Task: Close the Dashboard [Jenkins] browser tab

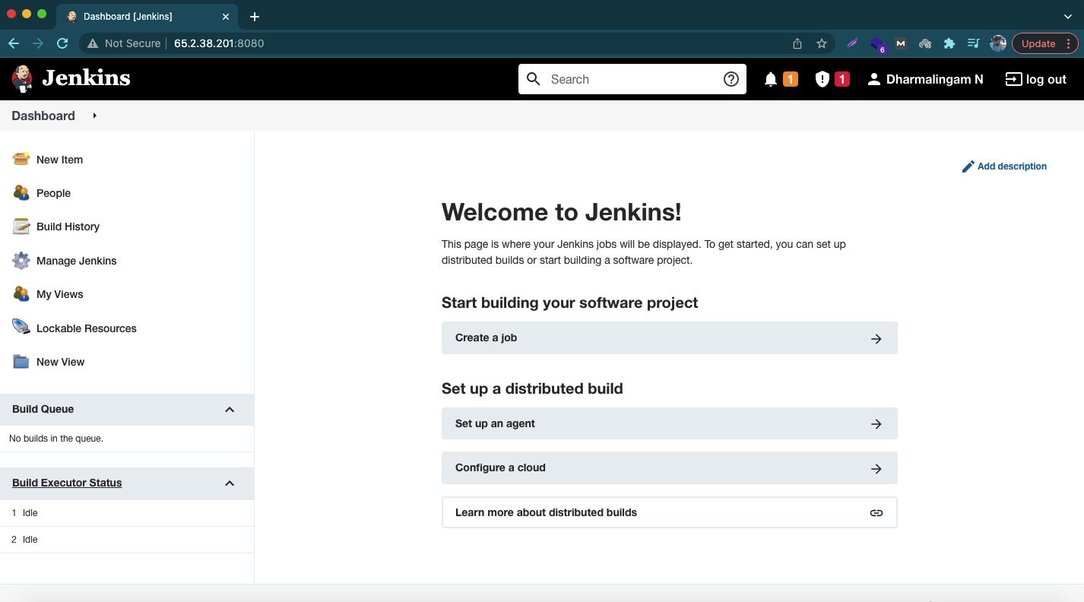Action: (x=225, y=16)
